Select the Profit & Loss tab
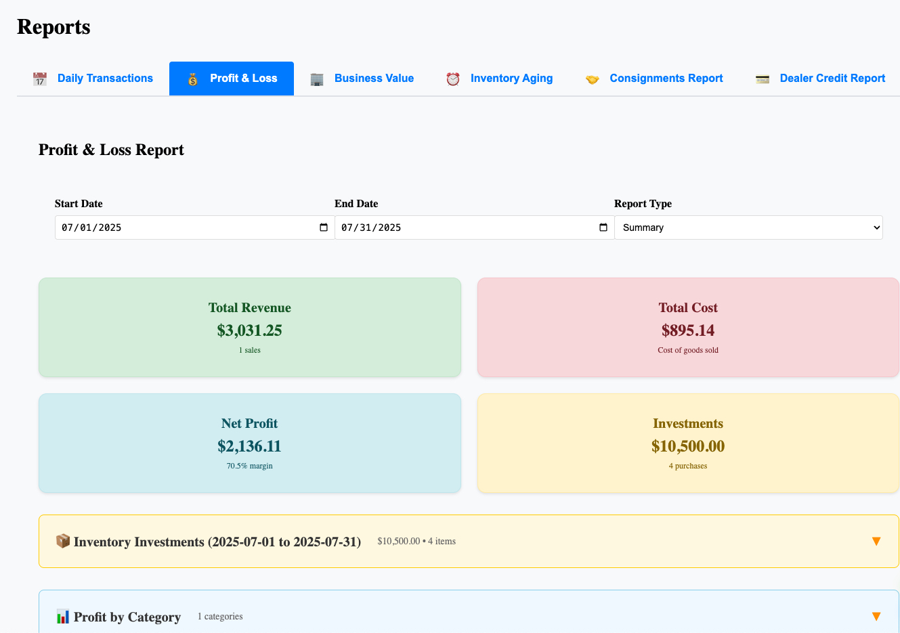 pos(232,79)
